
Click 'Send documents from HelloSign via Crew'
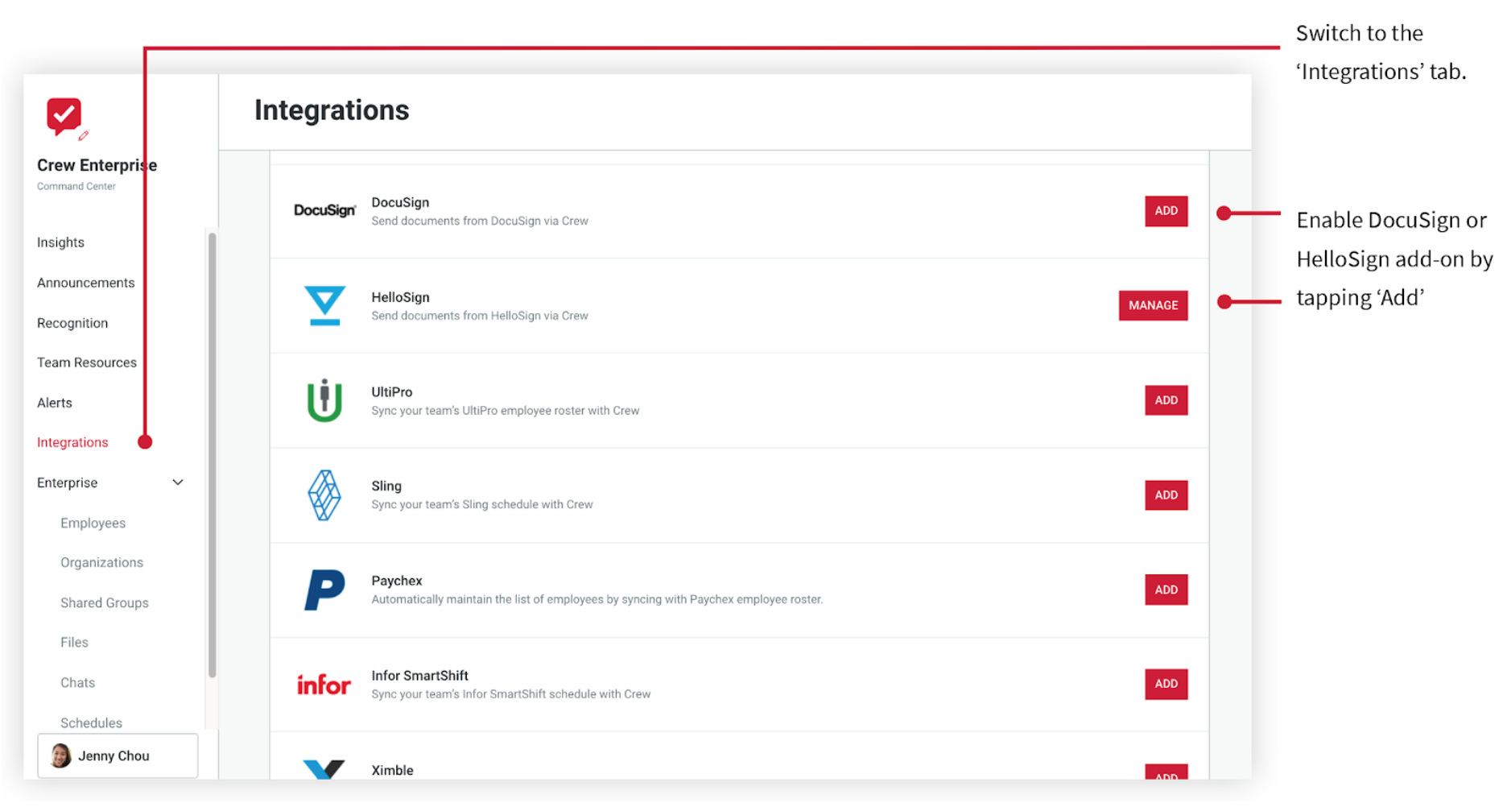point(480,316)
